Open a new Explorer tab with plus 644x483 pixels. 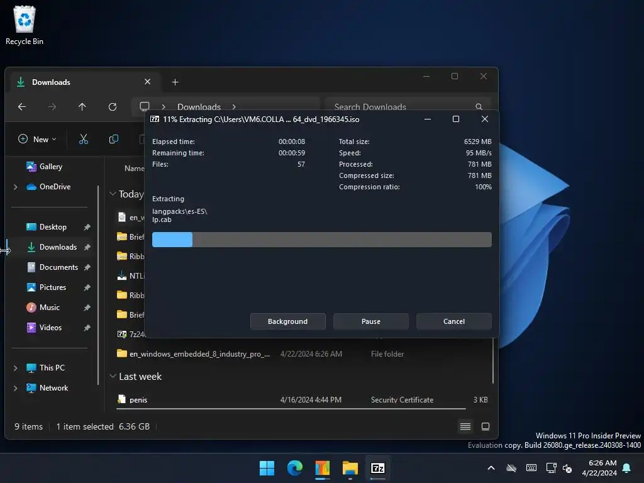175,82
